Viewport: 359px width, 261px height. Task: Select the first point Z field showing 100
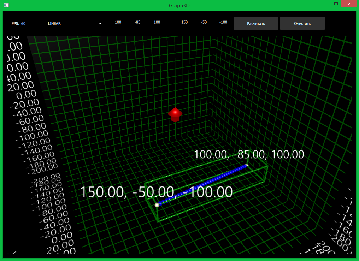[x=157, y=23]
